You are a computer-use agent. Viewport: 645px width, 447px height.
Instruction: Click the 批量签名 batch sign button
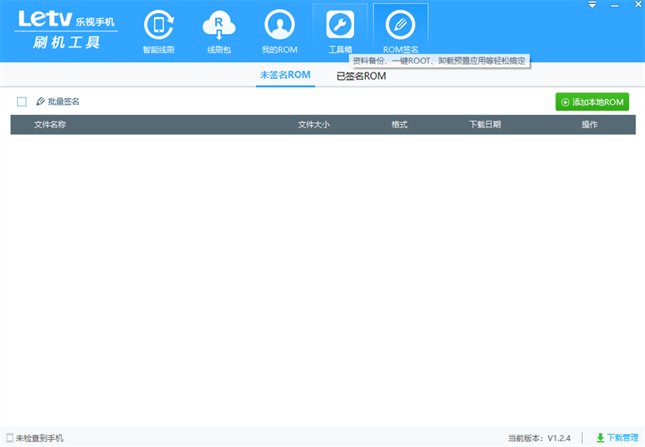pyautogui.click(x=57, y=101)
